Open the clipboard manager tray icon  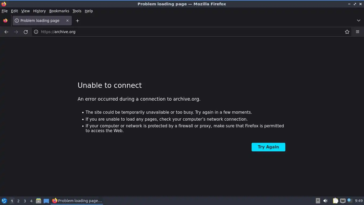tap(335, 201)
